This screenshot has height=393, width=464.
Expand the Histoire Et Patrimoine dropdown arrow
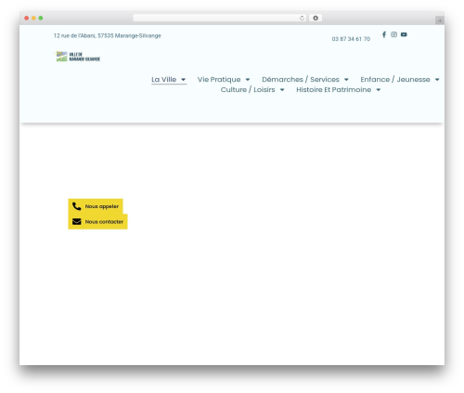[x=379, y=90]
